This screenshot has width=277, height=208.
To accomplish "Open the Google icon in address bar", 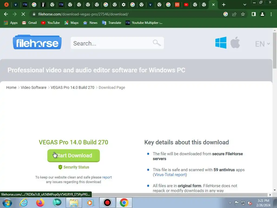I will coord(226,14).
